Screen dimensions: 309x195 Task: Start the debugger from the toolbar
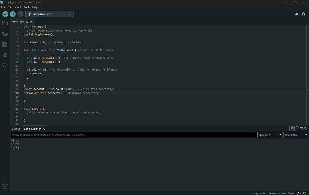click(x=20, y=14)
